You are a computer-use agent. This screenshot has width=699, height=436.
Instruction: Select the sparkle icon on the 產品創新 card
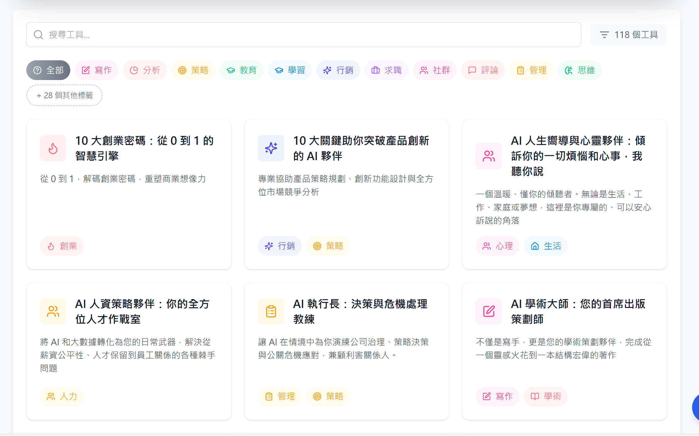pyautogui.click(x=271, y=148)
